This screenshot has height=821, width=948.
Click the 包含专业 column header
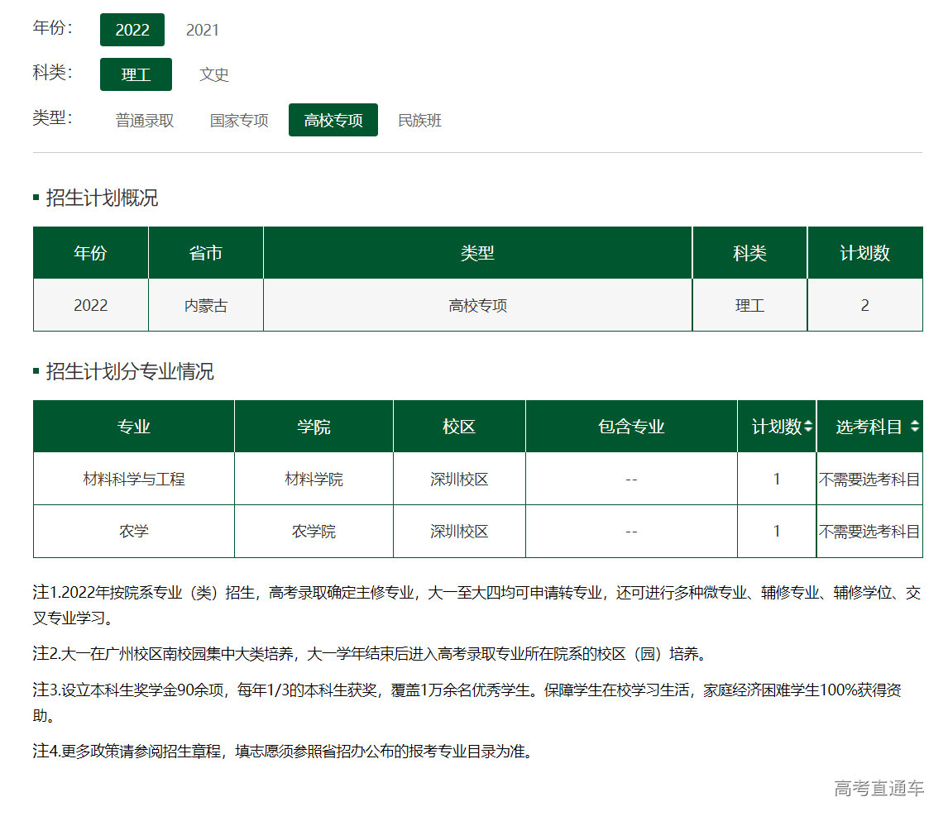[631, 427]
